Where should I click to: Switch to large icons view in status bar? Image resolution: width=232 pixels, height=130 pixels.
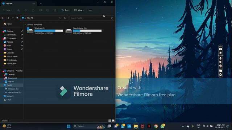[113, 121]
